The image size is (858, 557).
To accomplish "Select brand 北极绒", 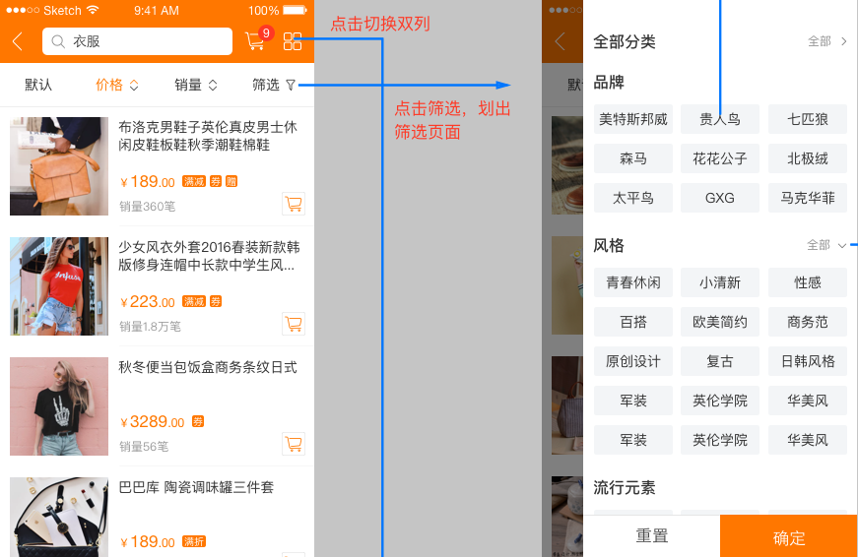I will click(808, 158).
